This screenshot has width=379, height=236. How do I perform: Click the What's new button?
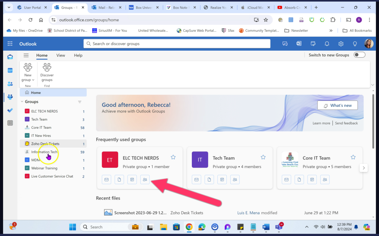click(x=338, y=105)
